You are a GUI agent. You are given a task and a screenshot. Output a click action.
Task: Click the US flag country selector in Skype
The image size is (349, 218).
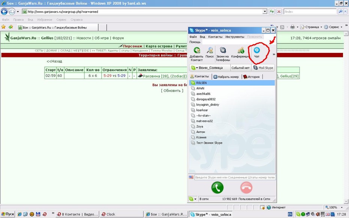pos(191,177)
